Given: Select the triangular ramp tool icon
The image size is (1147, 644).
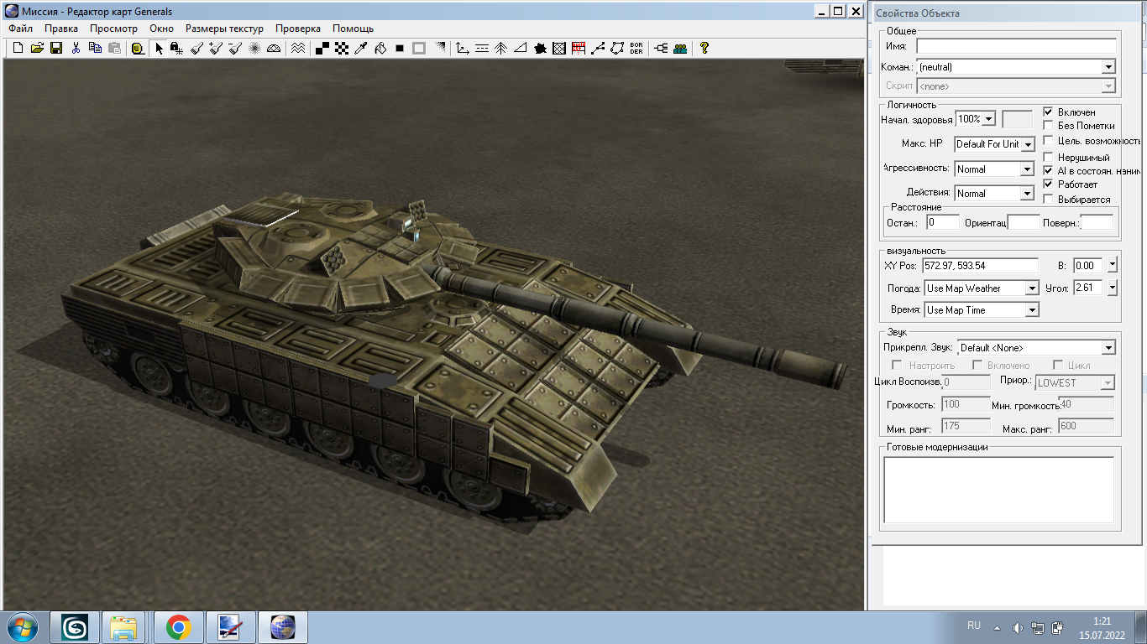Looking at the screenshot, I should click(521, 48).
